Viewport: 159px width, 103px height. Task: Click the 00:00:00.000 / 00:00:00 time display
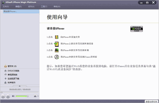click(20, 90)
